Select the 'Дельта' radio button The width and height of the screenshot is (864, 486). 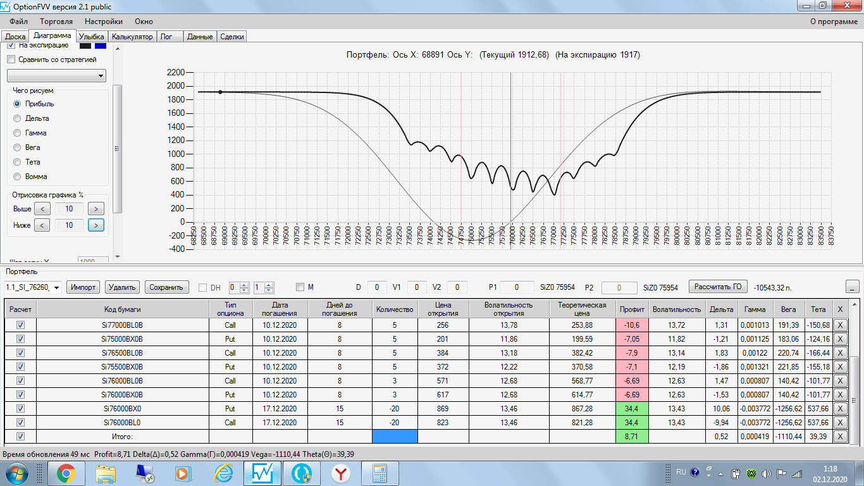click(17, 118)
